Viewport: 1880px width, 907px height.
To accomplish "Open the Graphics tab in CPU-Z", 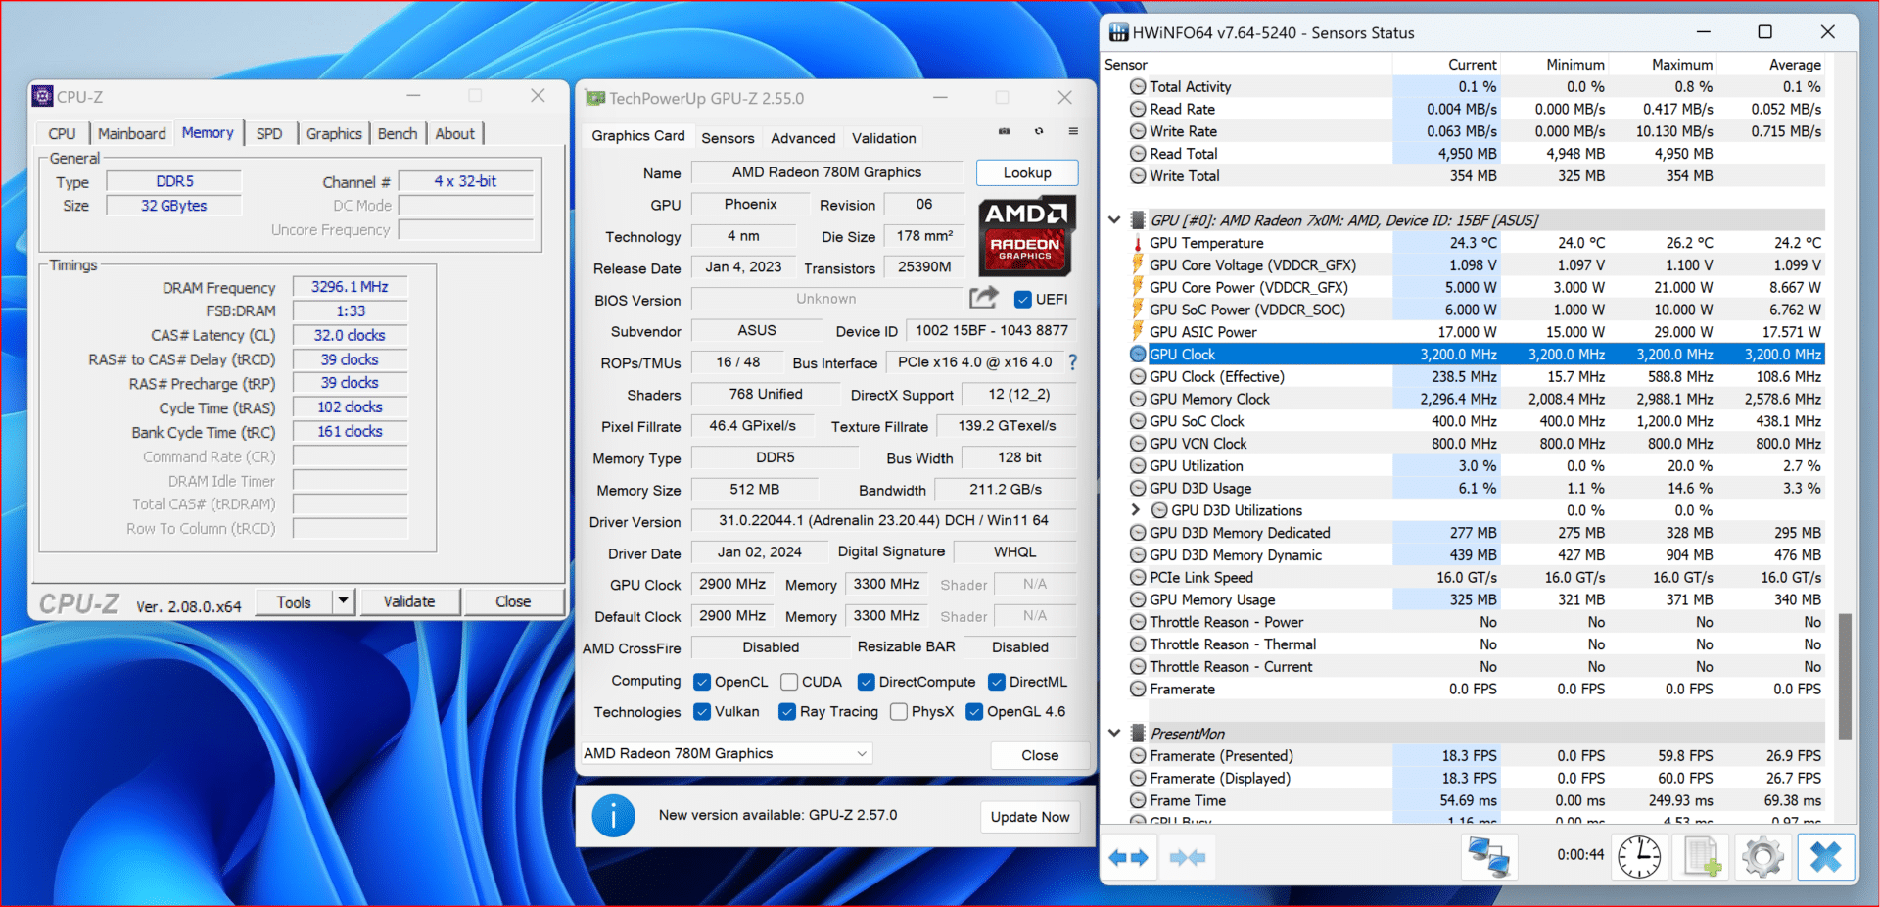I will (334, 134).
